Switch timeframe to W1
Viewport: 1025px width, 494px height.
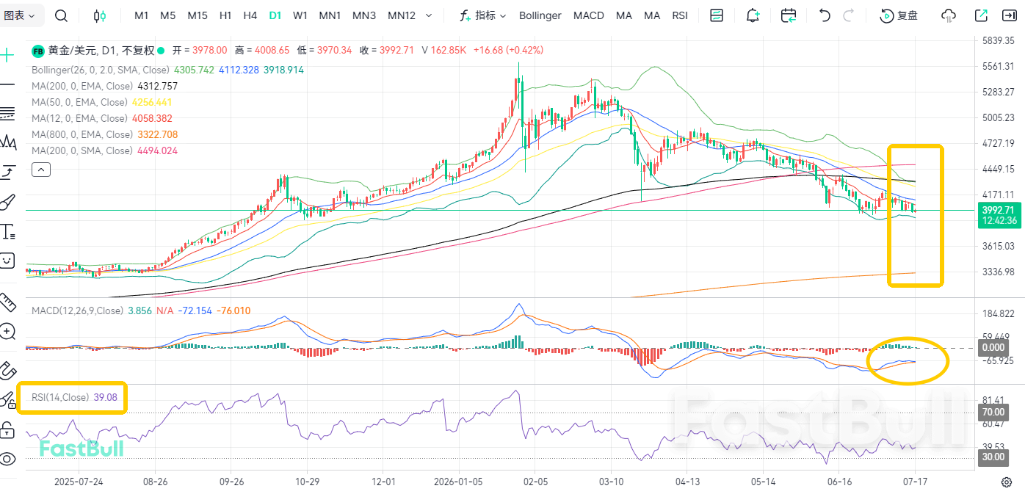tap(300, 15)
